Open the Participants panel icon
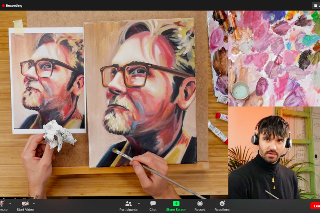The image size is (320, 213). tap(128, 203)
